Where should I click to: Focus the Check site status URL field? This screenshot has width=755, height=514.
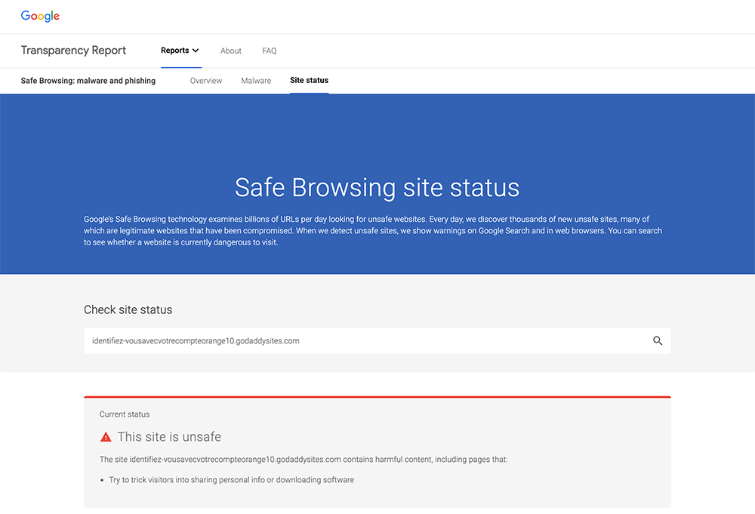[377, 340]
